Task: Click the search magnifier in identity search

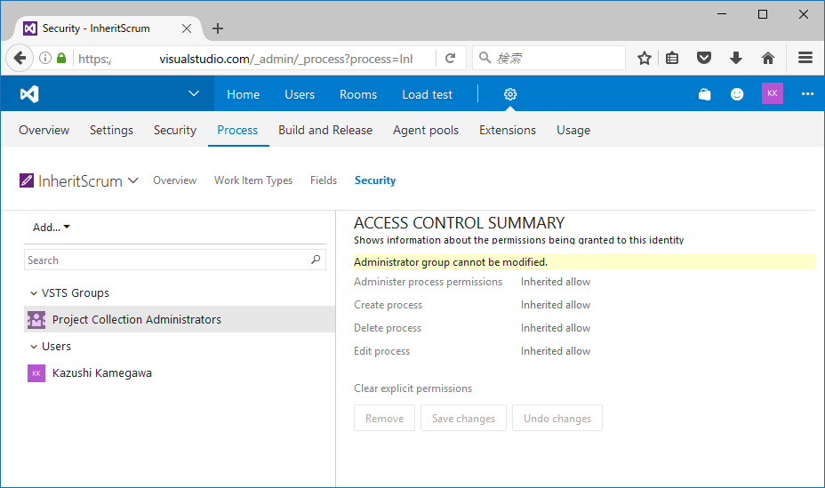Action: pyautogui.click(x=316, y=260)
